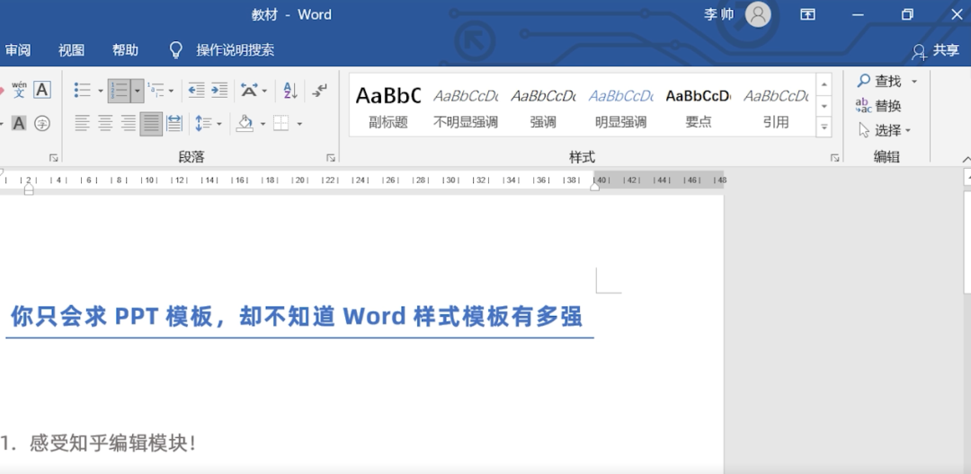Apply the 副标题 style
This screenshot has height=474, width=971.
[x=388, y=106]
